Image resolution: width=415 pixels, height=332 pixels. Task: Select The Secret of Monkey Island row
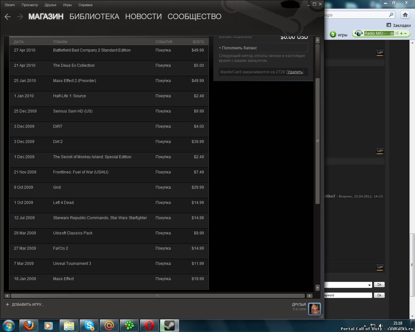[x=109, y=160]
